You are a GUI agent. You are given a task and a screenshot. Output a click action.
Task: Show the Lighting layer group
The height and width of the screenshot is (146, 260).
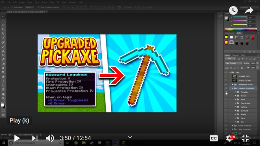click(x=226, y=107)
